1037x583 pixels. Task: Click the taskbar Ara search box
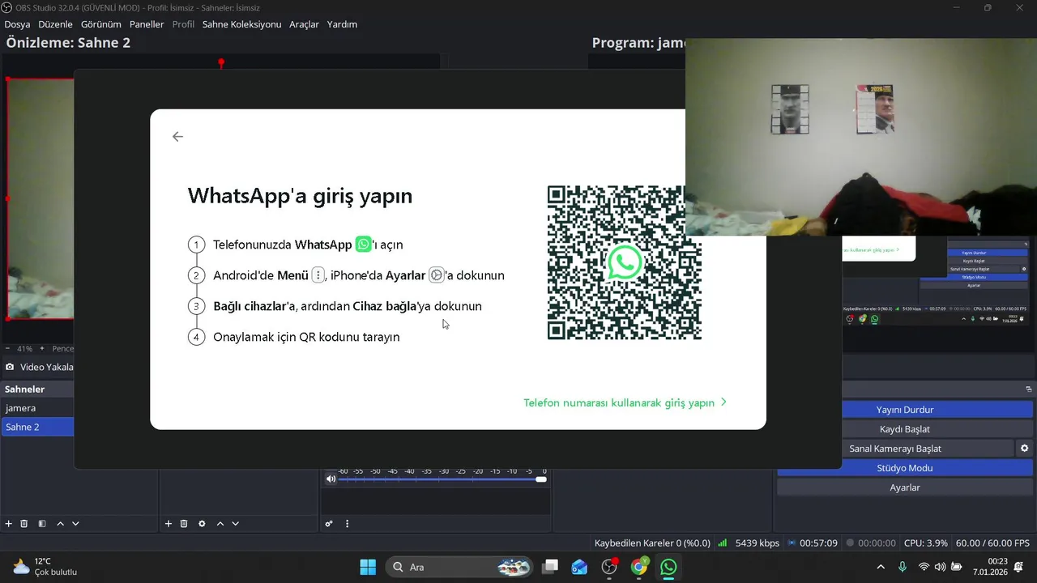click(459, 567)
